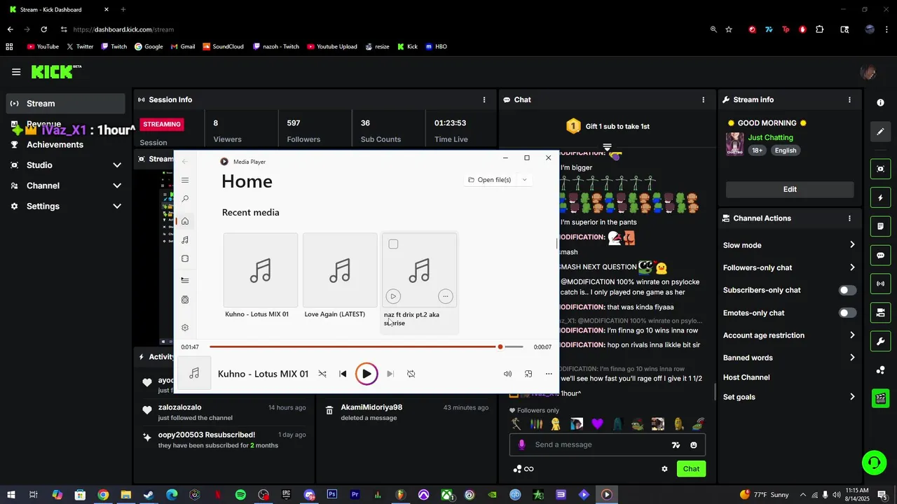Screen dimensions: 897x504
Task: Click the purple heart emote
Action: click(x=597, y=423)
